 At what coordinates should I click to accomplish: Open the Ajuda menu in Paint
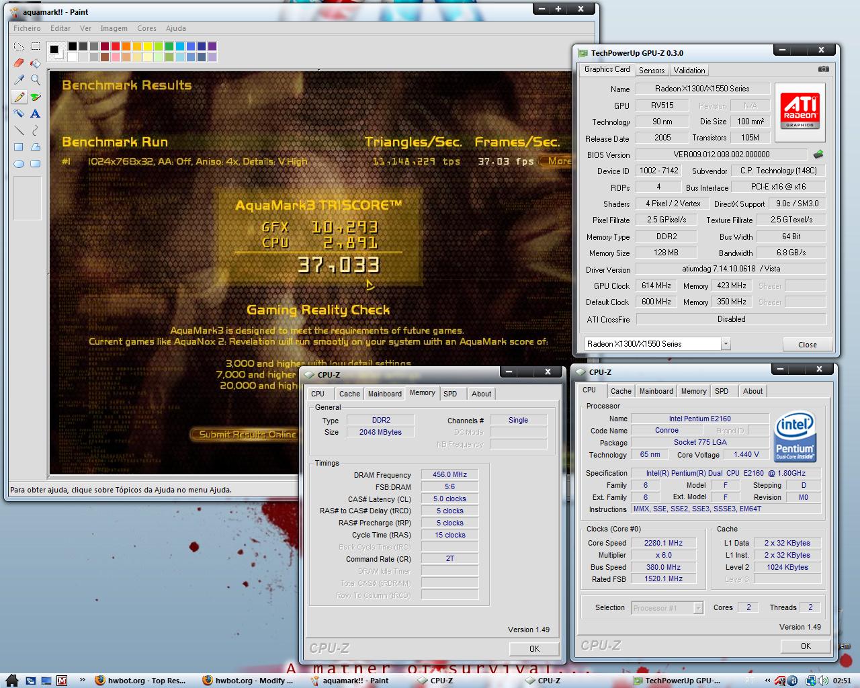click(176, 28)
